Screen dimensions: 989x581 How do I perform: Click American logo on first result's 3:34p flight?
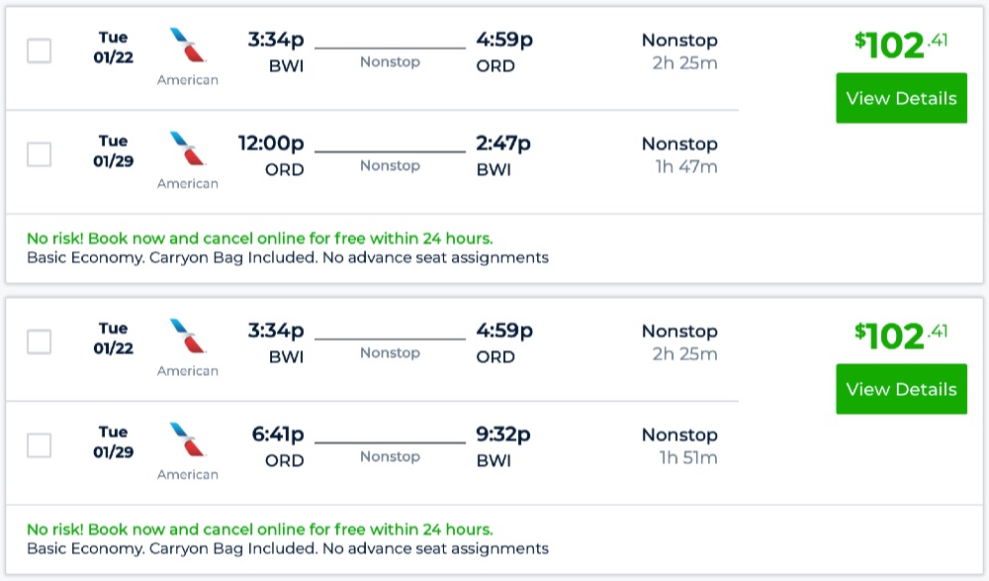pyautogui.click(x=188, y=46)
